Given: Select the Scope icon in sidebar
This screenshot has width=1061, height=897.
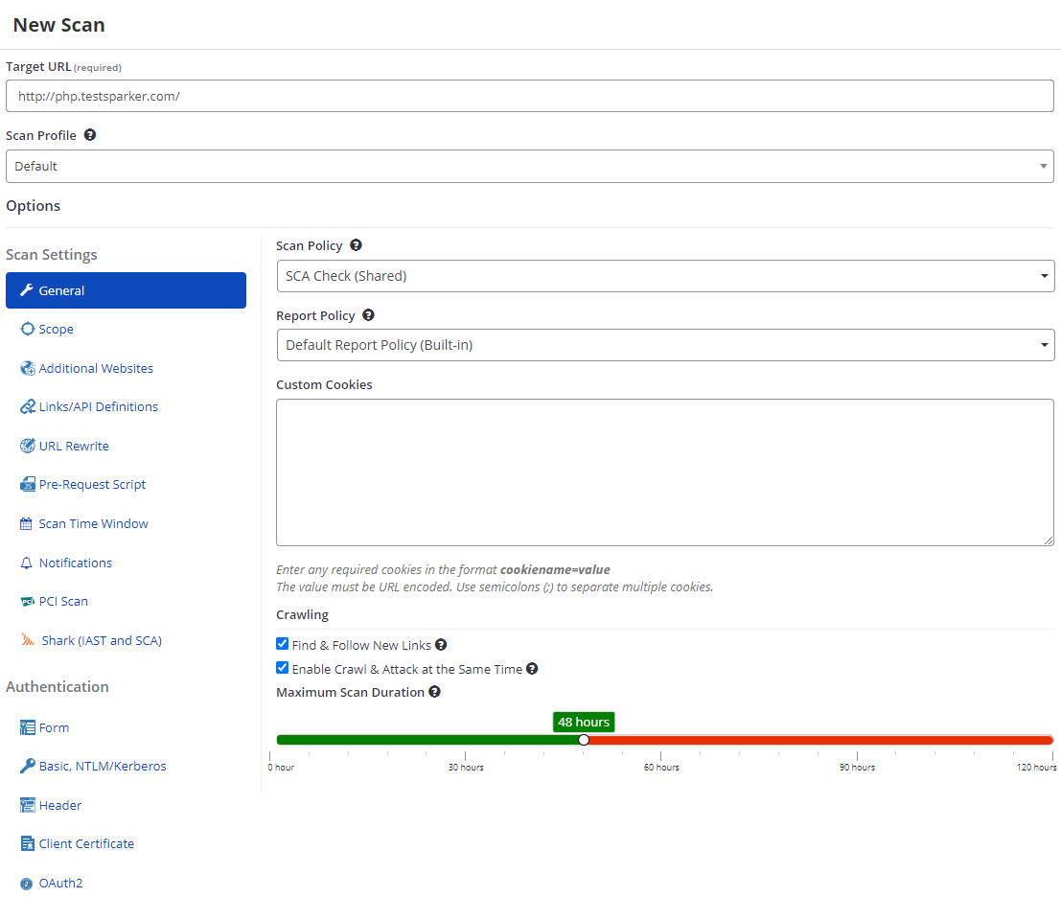Looking at the screenshot, I should click(x=30, y=329).
